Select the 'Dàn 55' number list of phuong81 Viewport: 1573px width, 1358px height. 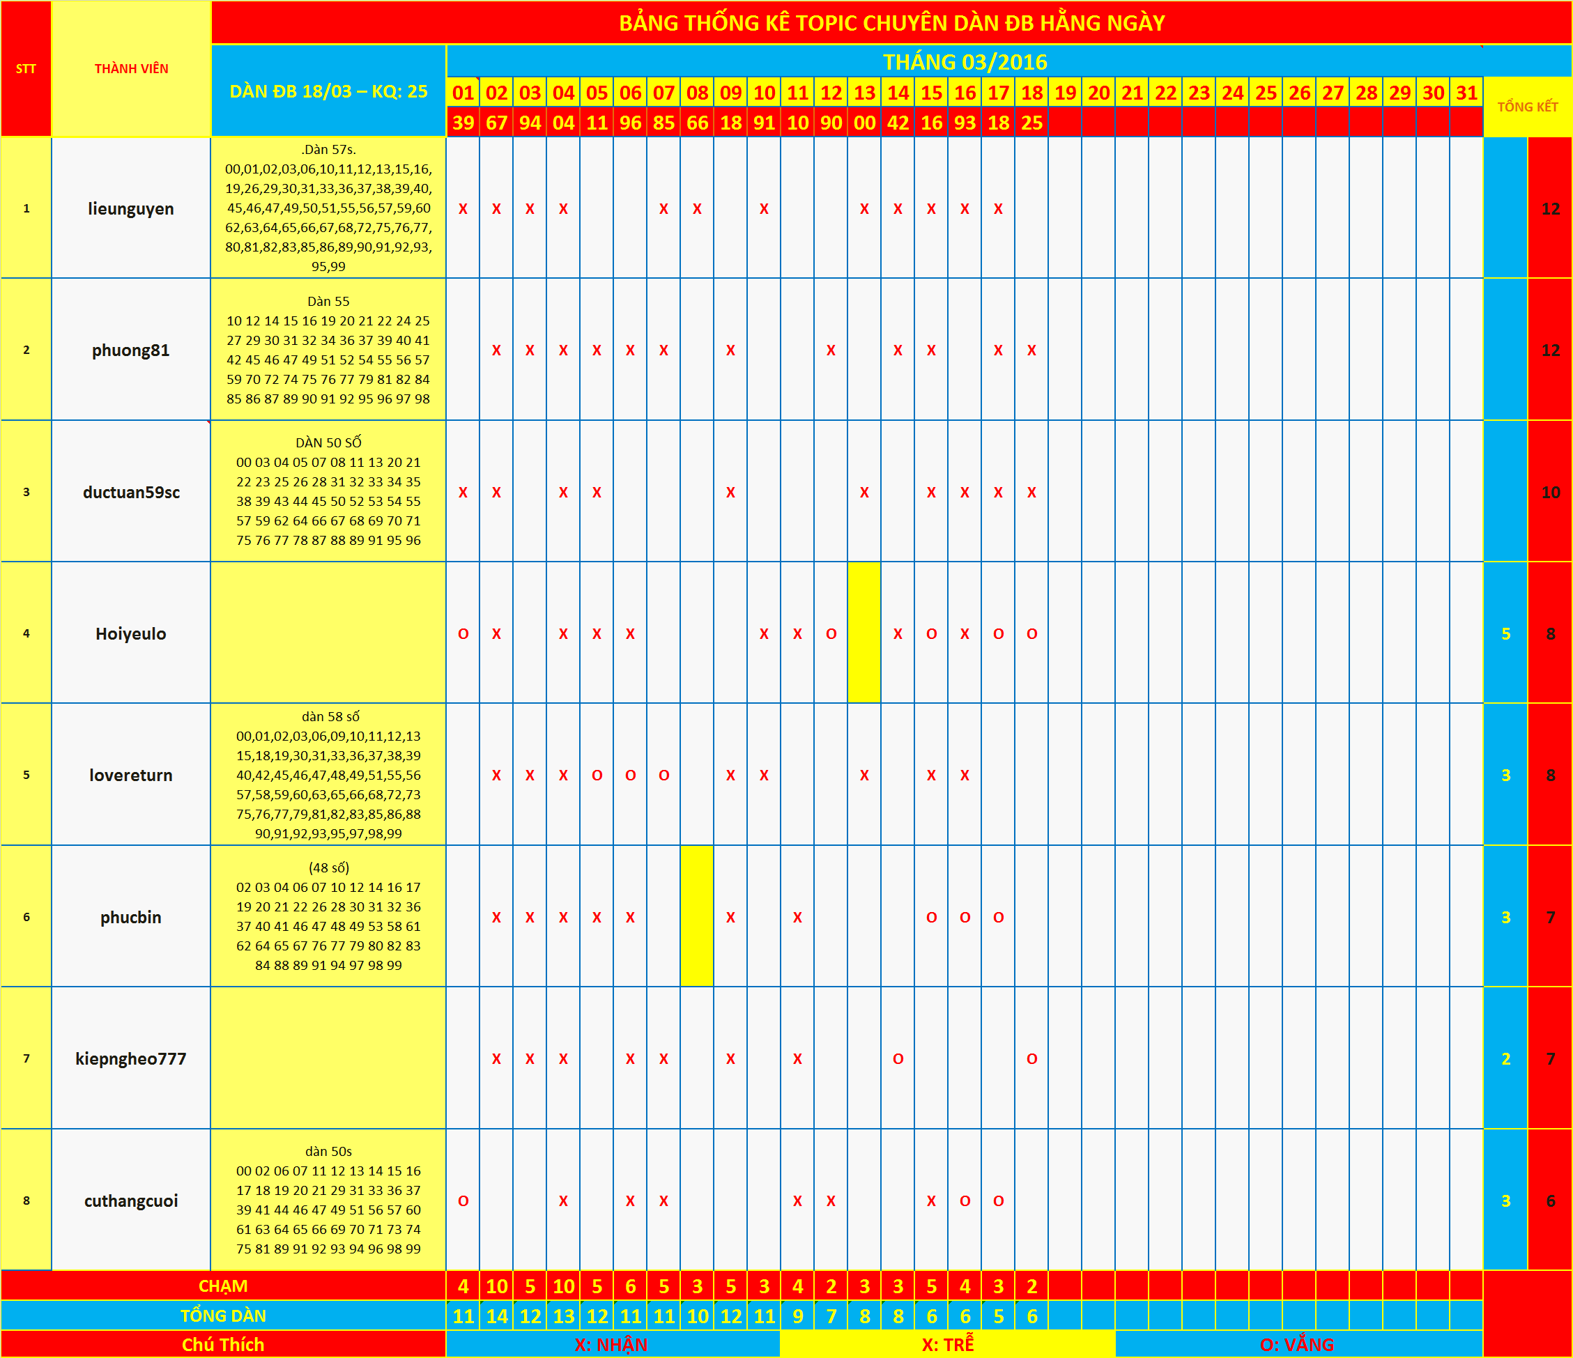(x=328, y=350)
